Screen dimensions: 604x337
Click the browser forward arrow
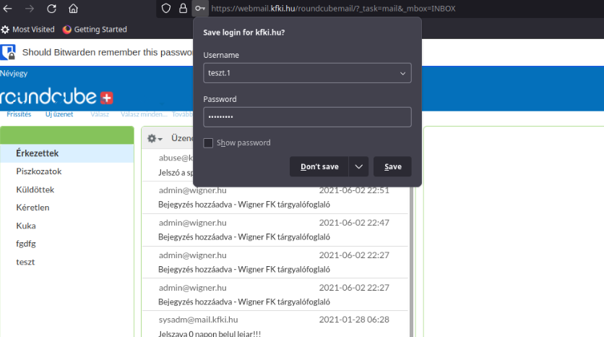click(x=30, y=9)
